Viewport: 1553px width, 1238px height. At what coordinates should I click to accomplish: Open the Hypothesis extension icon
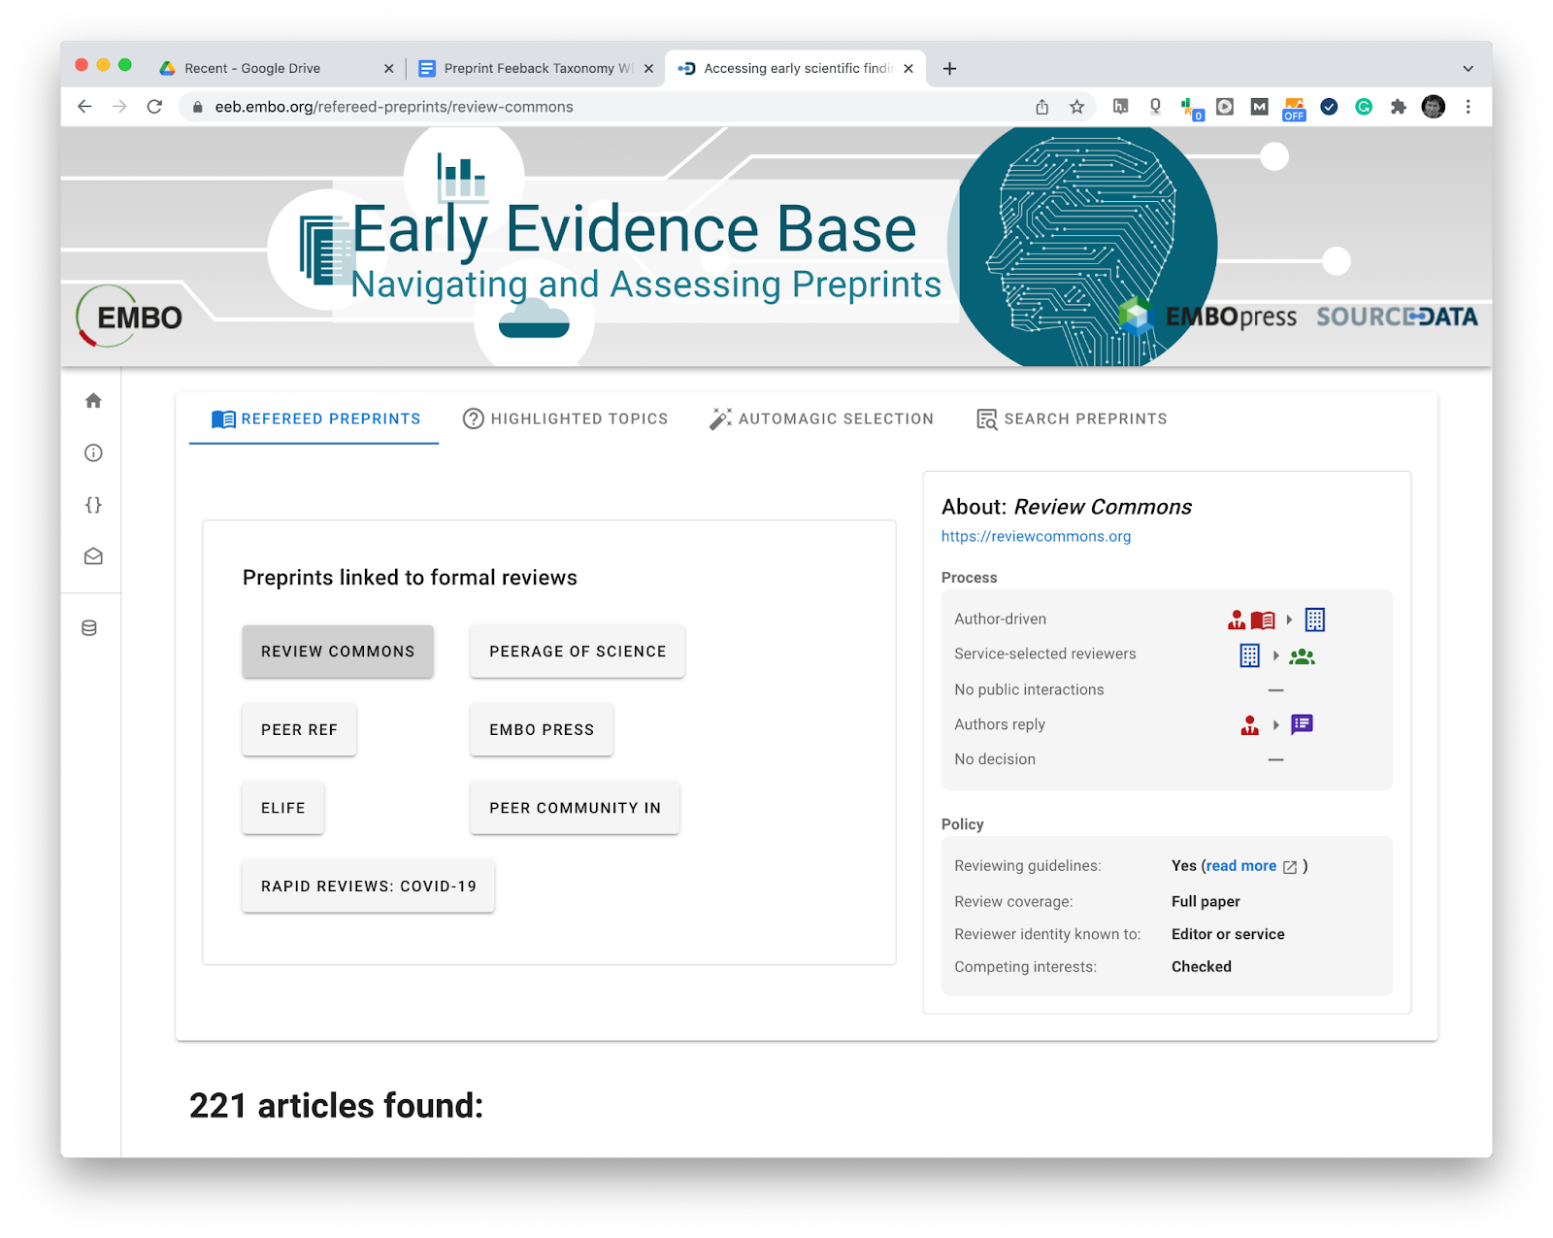click(x=1120, y=107)
